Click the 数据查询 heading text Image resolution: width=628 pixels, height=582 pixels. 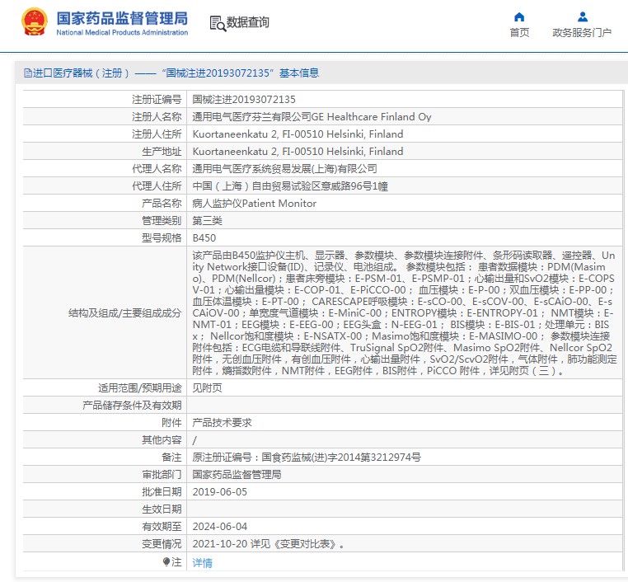click(248, 22)
